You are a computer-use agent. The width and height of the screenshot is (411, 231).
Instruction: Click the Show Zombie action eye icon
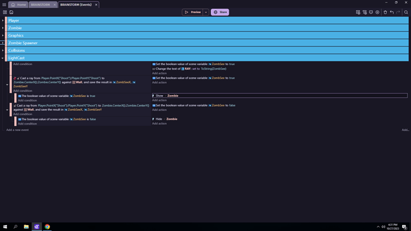153,96
